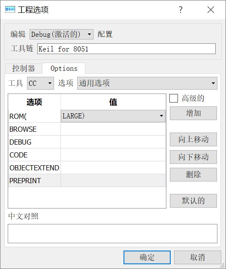Open the 通用选项 options dropdown
This screenshot has height=269, width=226.
[147, 83]
